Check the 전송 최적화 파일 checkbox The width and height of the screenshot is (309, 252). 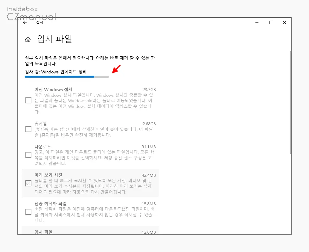28,212
